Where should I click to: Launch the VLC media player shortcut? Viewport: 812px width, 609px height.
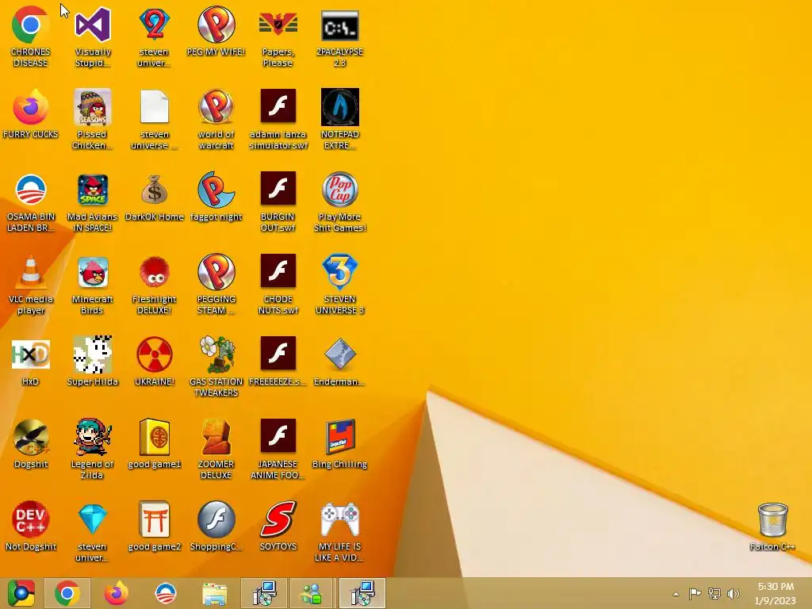click(31, 285)
